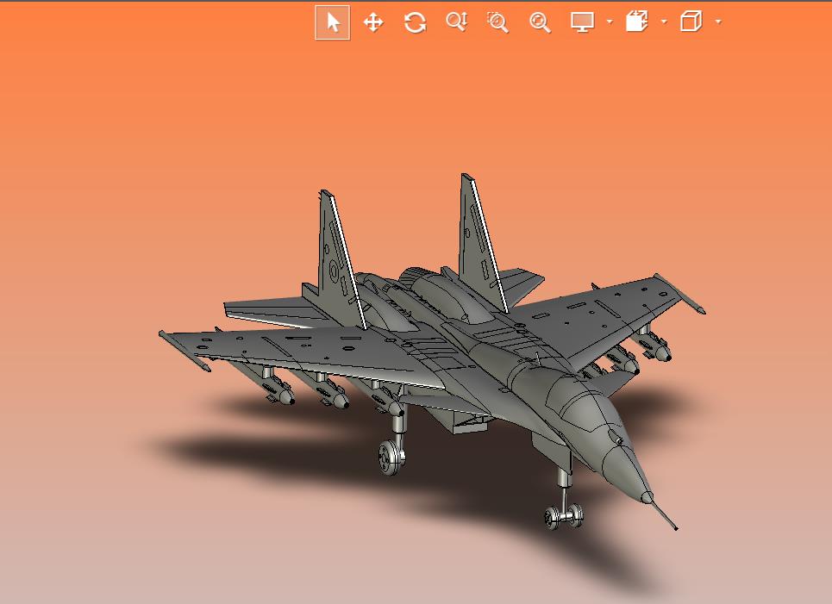Viewport: 832px width, 604px height.
Task: Click the Zoom in/out magnifier tool
Action: coord(456,22)
